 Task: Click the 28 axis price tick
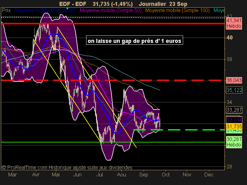point(229,166)
